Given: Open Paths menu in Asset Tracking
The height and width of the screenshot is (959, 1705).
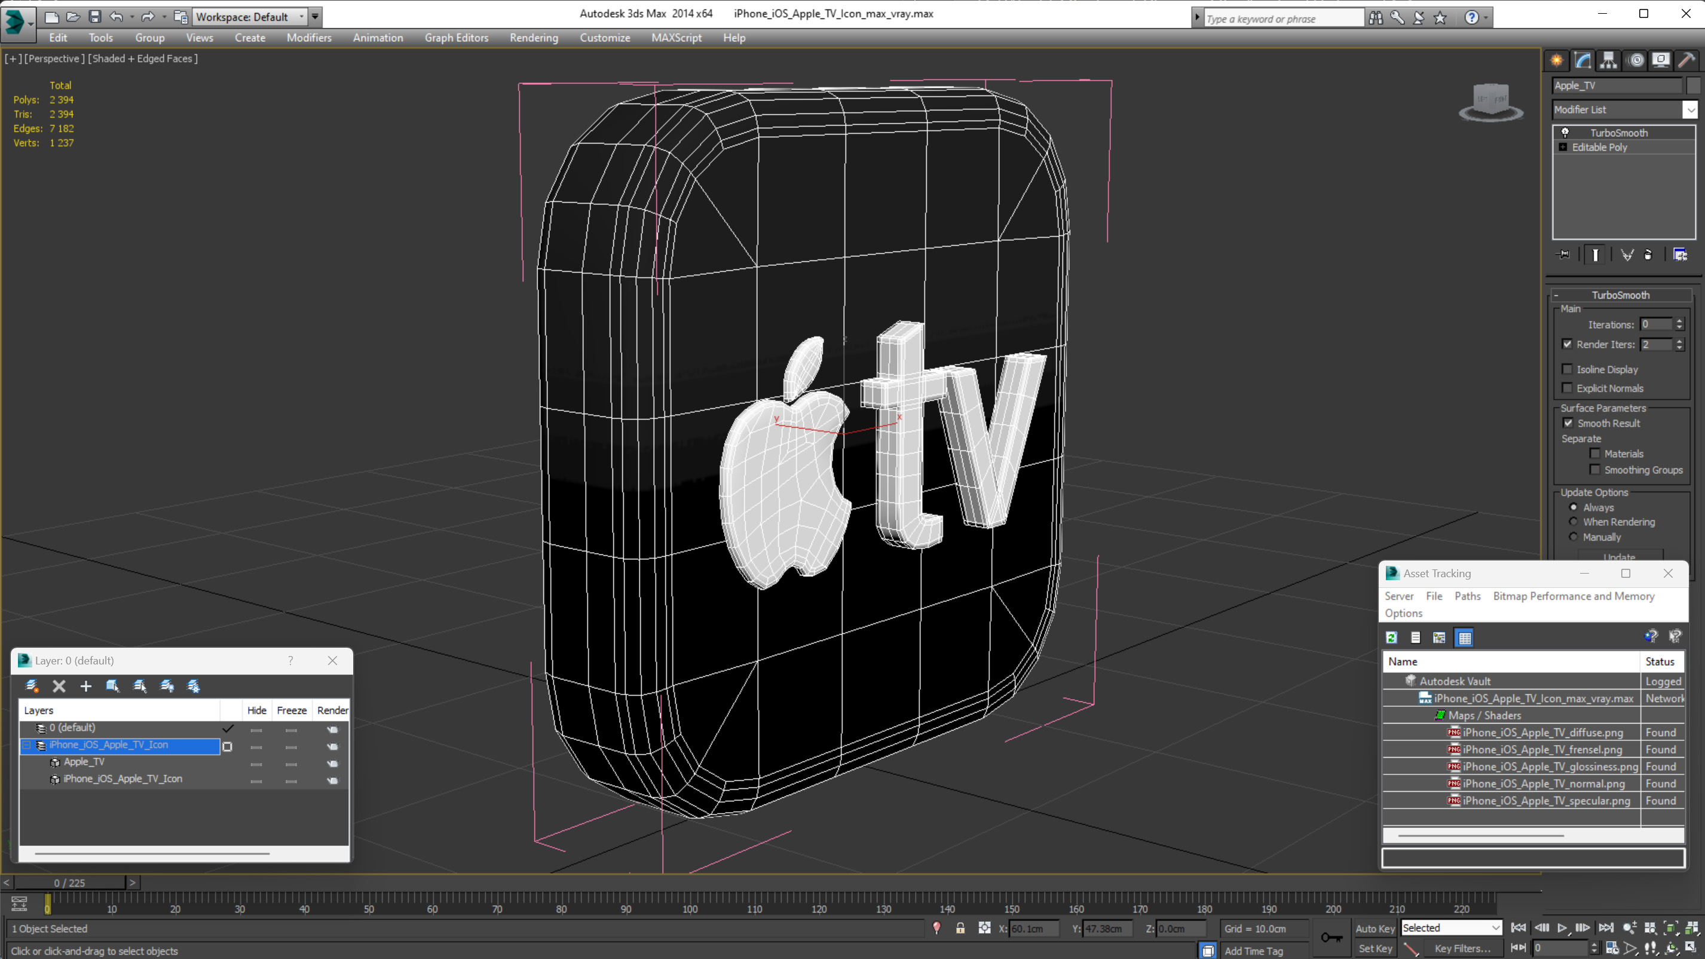Looking at the screenshot, I should tap(1467, 596).
